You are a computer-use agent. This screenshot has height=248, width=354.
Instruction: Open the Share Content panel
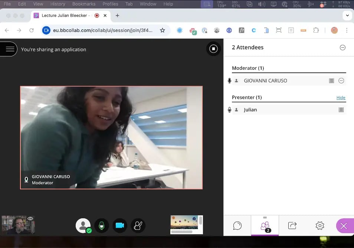pos(292,225)
